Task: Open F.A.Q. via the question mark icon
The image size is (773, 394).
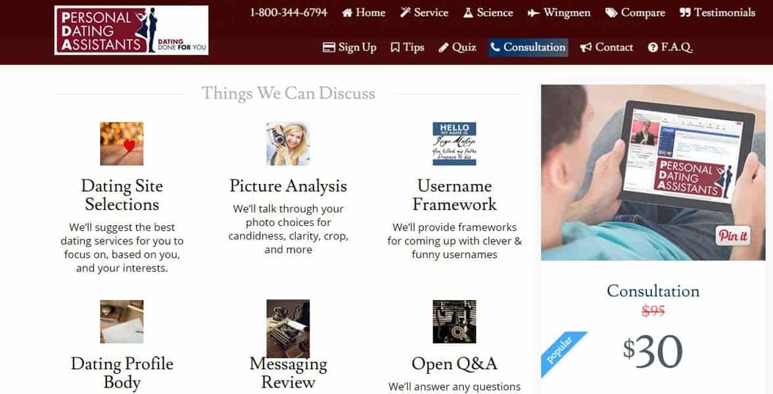Action: (x=652, y=47)
